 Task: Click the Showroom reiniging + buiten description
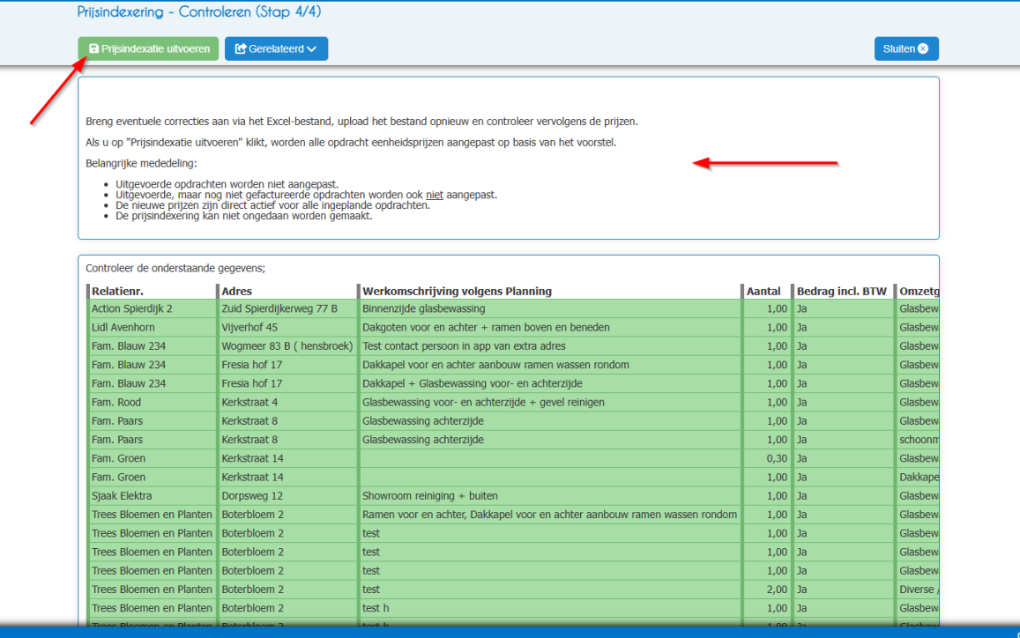click(550, 496)
